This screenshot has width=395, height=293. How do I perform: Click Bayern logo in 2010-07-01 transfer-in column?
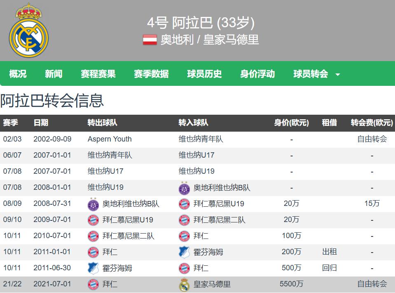click(x=184, y=236)
